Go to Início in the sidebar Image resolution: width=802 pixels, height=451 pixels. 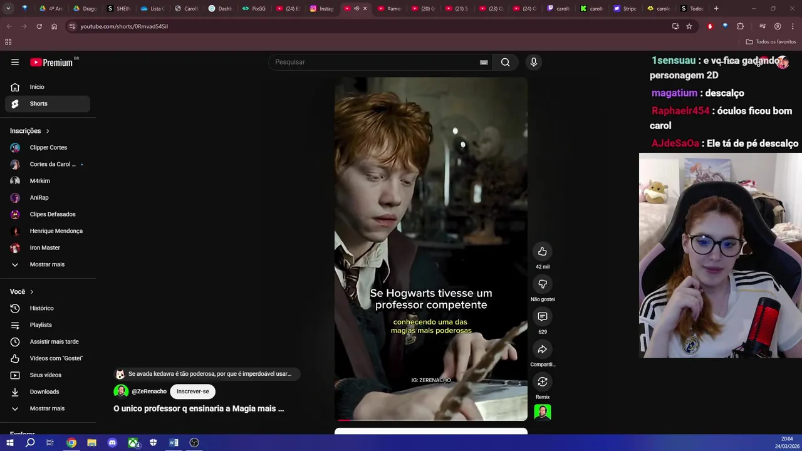(48, 87)
